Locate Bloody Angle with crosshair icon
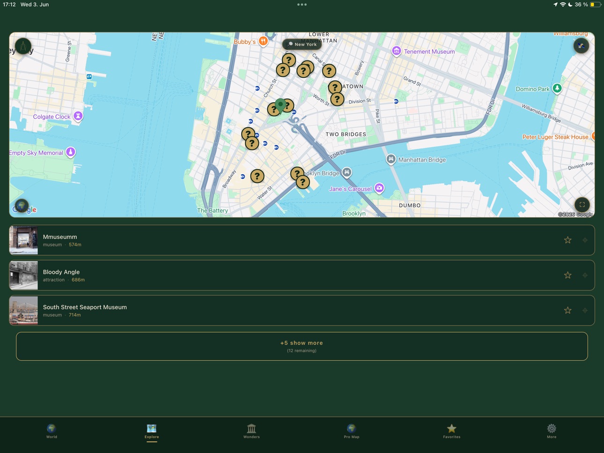The width and height of the screenshot is (604, 453). [x=585, y=275]
